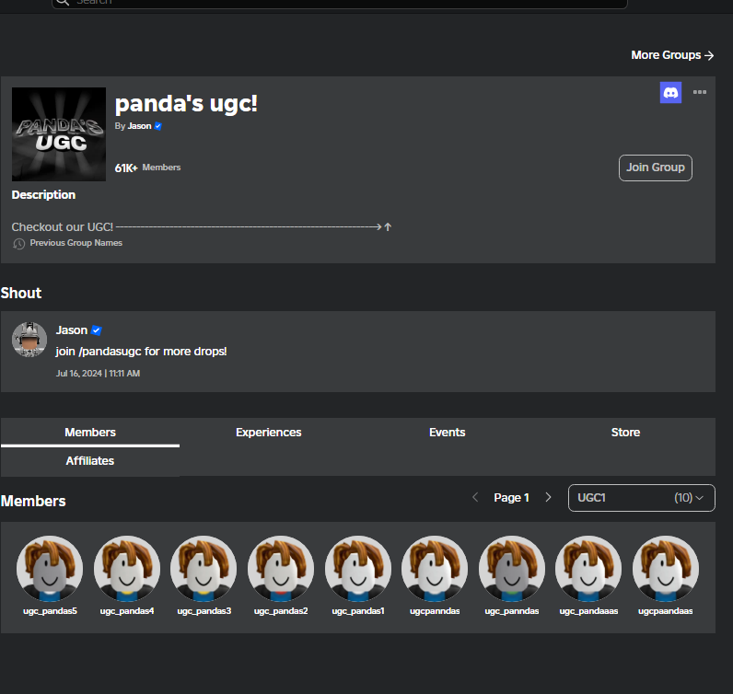Click the verified badge beside owner Jason
This screenshot has height=694, width=733.
pos(158,126)
